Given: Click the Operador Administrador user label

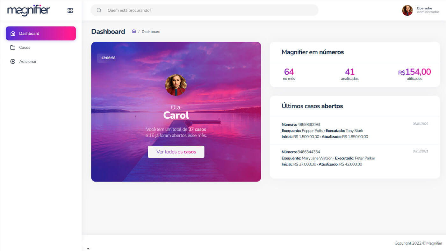Looking at the screenshot, I should tap(428, 10).
